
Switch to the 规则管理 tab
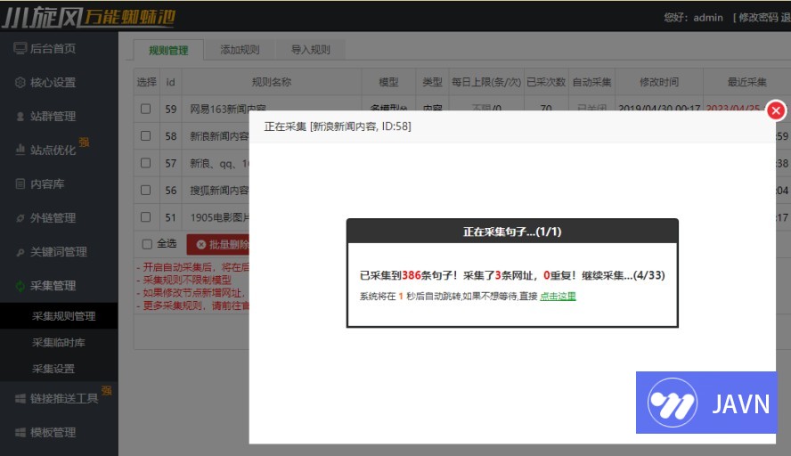168,50
